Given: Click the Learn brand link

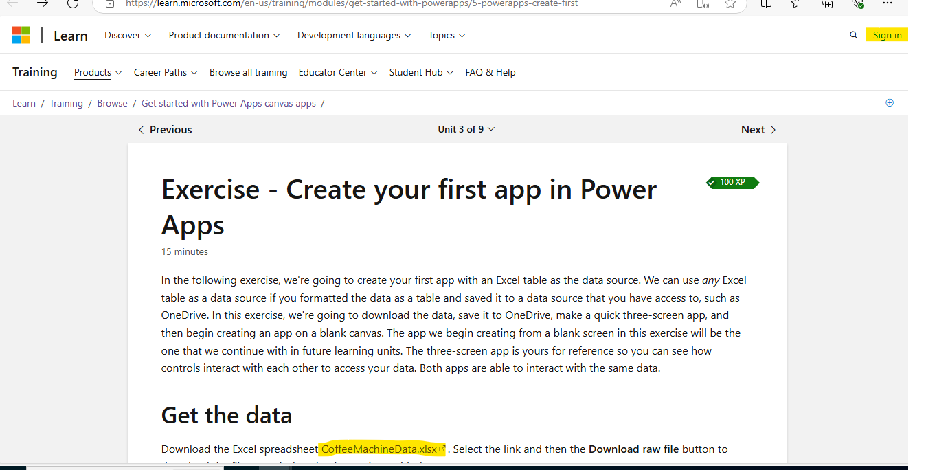Looking at the screenshot, I should (71, 36).
